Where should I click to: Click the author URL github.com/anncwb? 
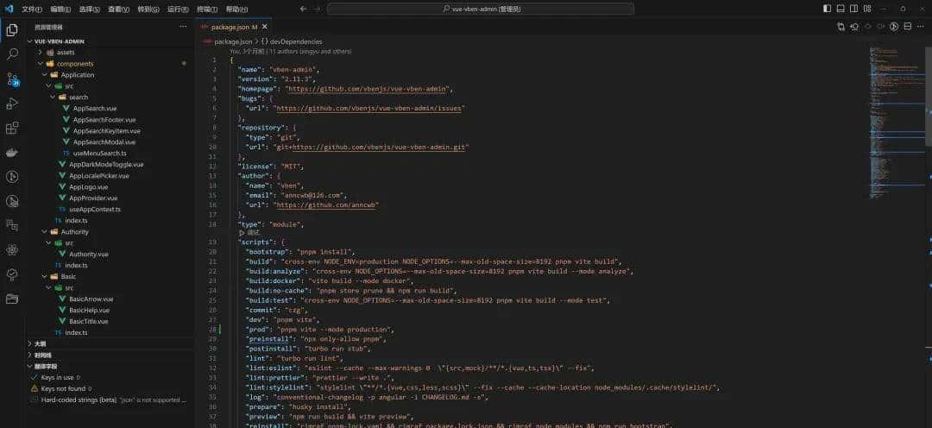coord(325,205)
